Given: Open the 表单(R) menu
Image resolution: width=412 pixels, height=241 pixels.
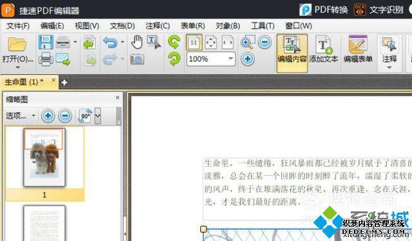Looking at the screenshot, I should 192,26.
